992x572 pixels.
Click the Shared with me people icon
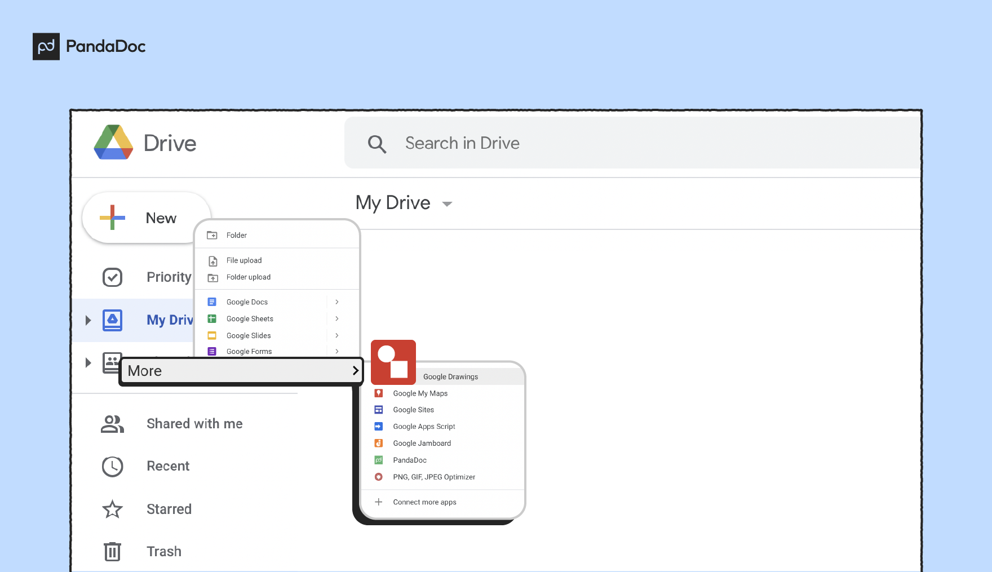click(x=112, y=424)
